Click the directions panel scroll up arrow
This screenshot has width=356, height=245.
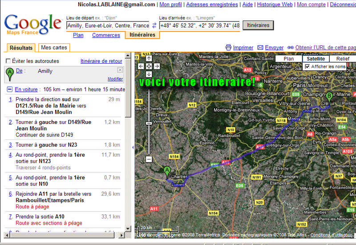coord(128,55)
